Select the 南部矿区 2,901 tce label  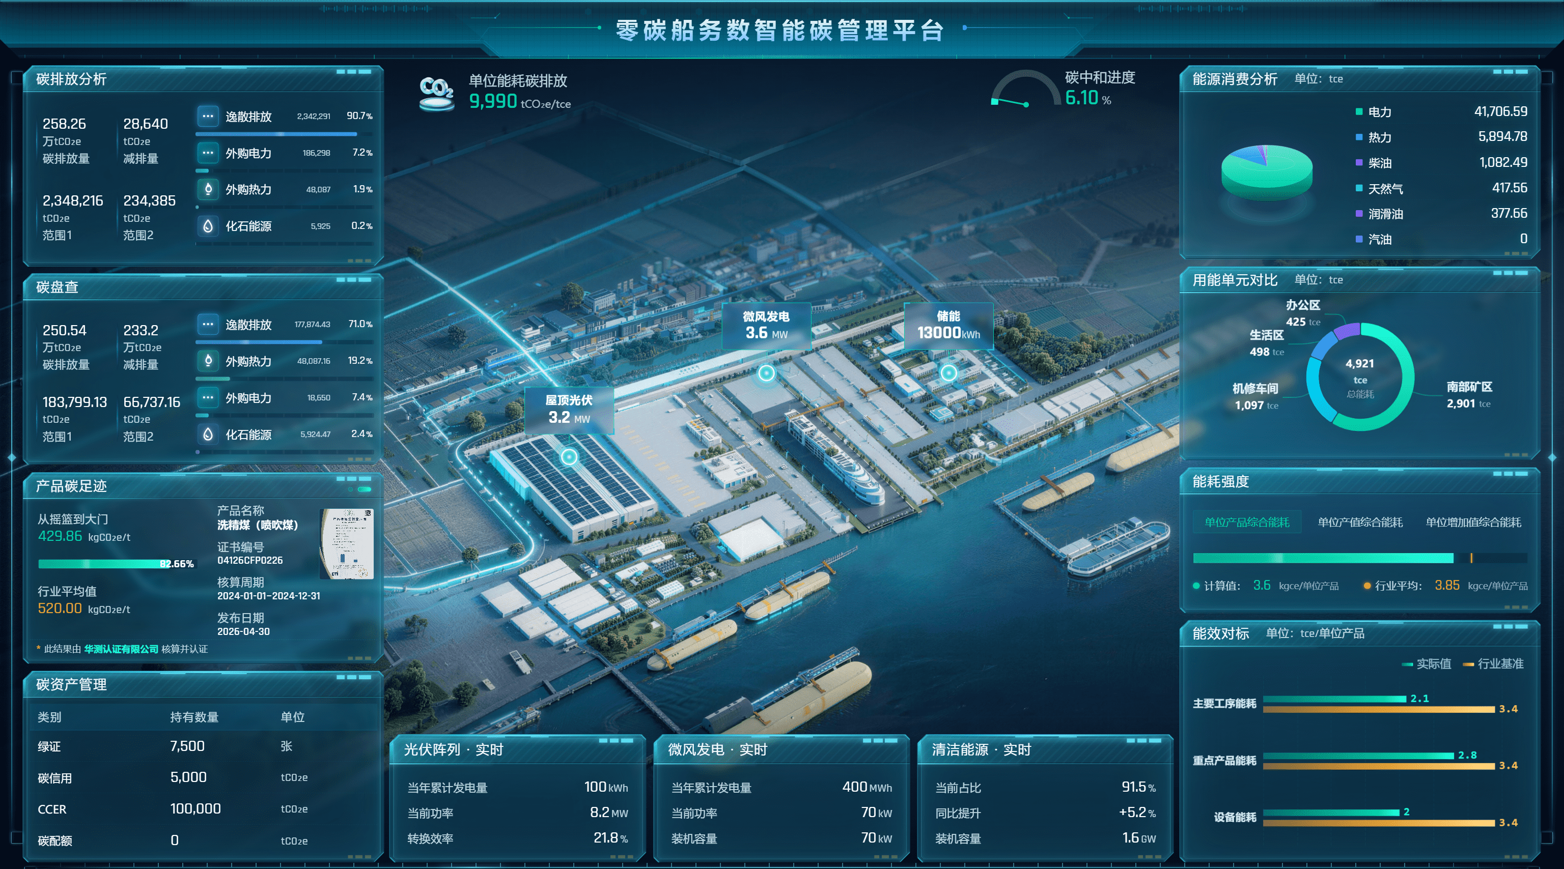[x=1469, y=395]
